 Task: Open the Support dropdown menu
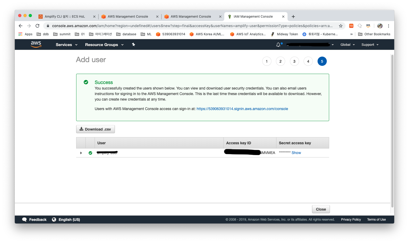point(370,45)
